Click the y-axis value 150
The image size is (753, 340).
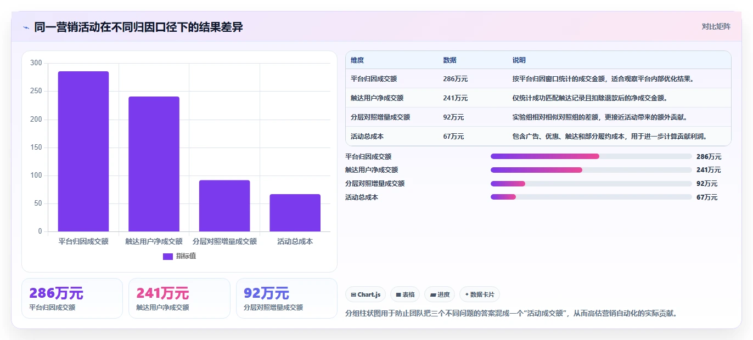coord(36,148)
